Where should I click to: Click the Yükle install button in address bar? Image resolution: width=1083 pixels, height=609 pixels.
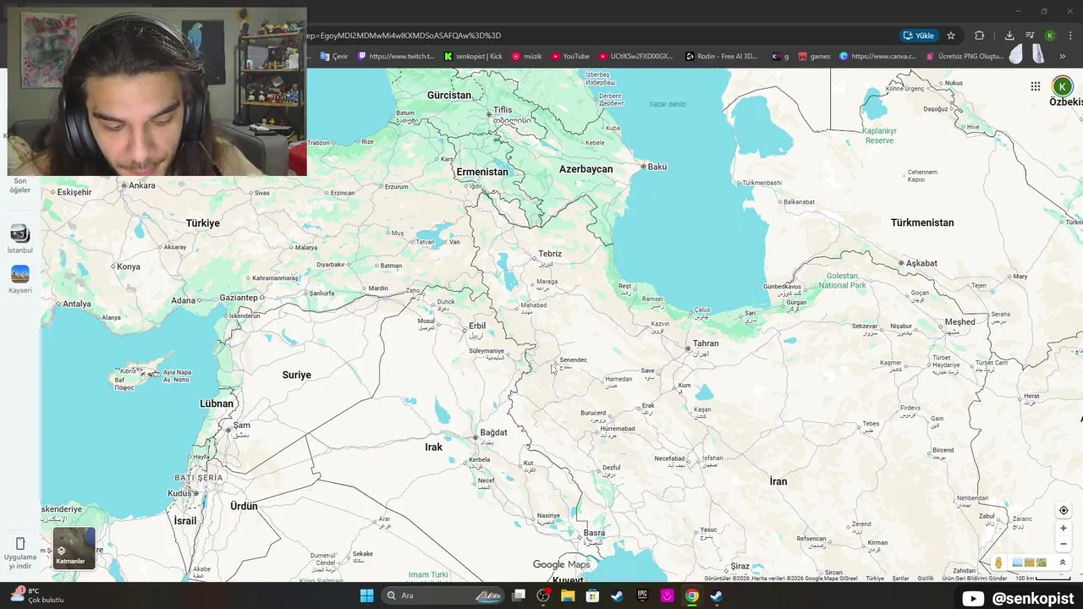coord(919,36)
